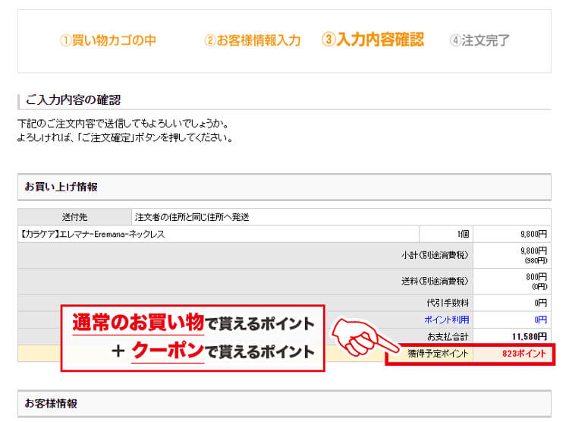Click the blue 0円 point usage value
569x422 pixels.
[540, 320]
